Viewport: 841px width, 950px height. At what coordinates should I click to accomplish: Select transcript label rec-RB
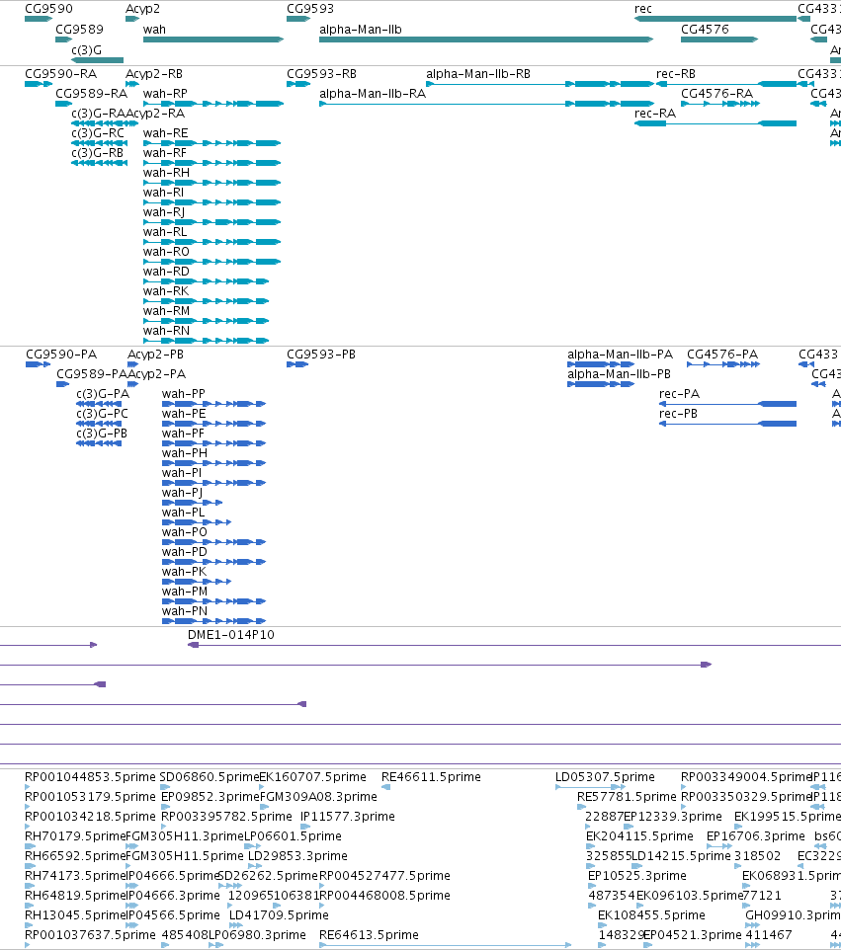675,74
